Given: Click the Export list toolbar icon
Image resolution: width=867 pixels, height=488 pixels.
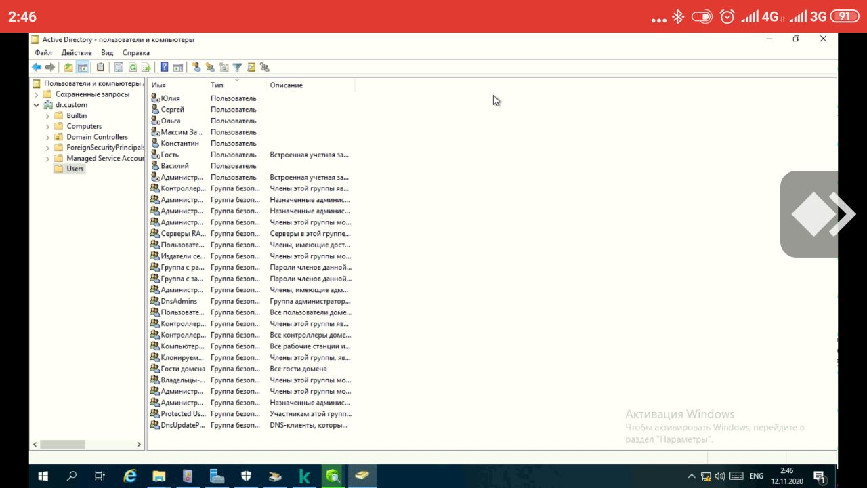Looking at the screenshot, I should pos(146,67).
